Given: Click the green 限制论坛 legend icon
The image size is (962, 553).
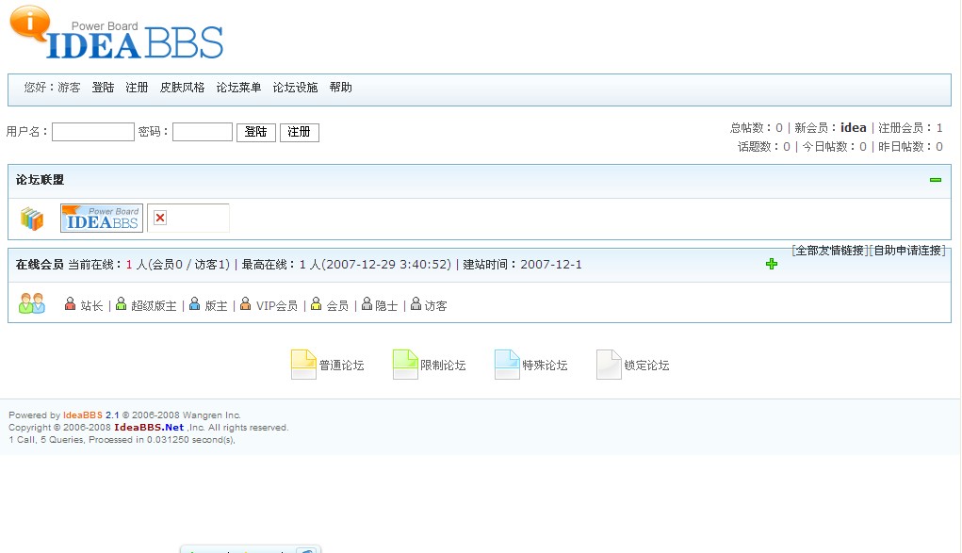Looking at the screenshot, I should pyautogui.click(x=405, y=365).
